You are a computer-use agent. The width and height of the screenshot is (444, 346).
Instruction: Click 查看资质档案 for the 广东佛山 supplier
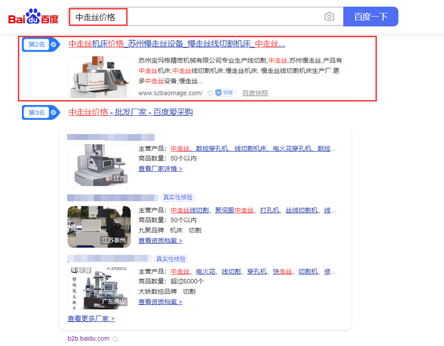pyautogui.click(x=160, y=302)
